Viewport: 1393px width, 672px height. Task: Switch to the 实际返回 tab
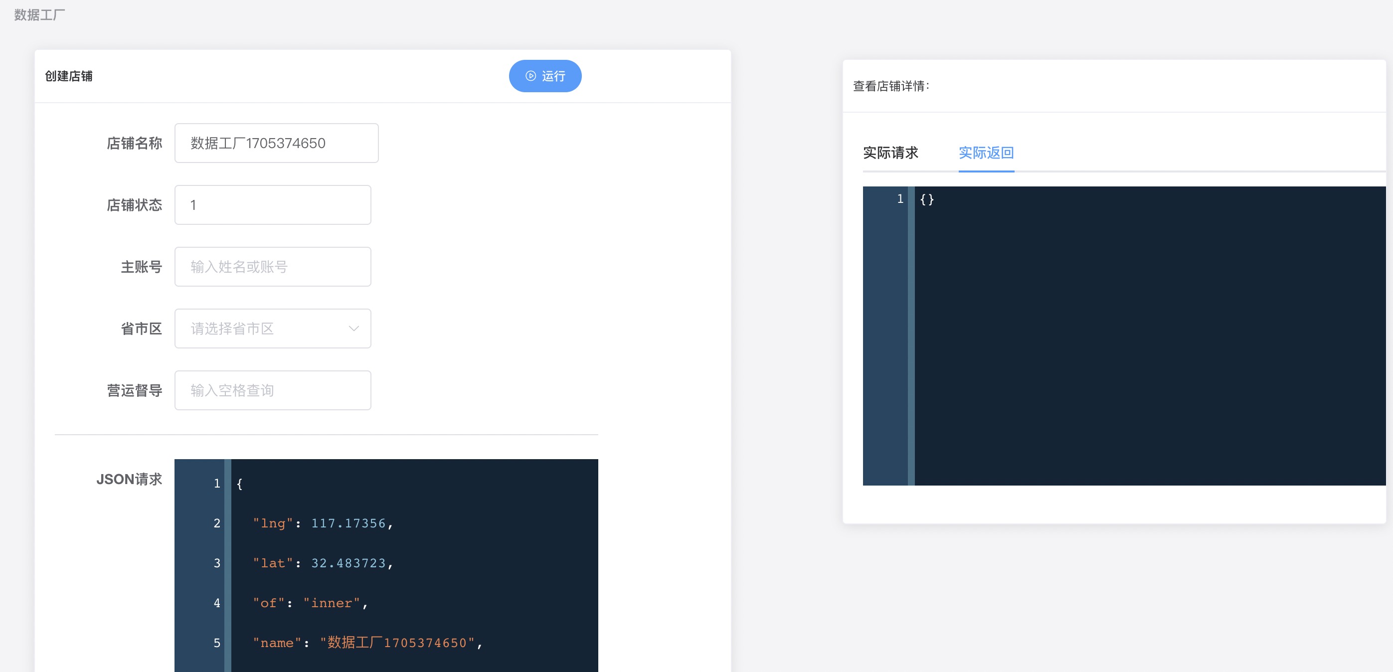click(x=986, y=153)
